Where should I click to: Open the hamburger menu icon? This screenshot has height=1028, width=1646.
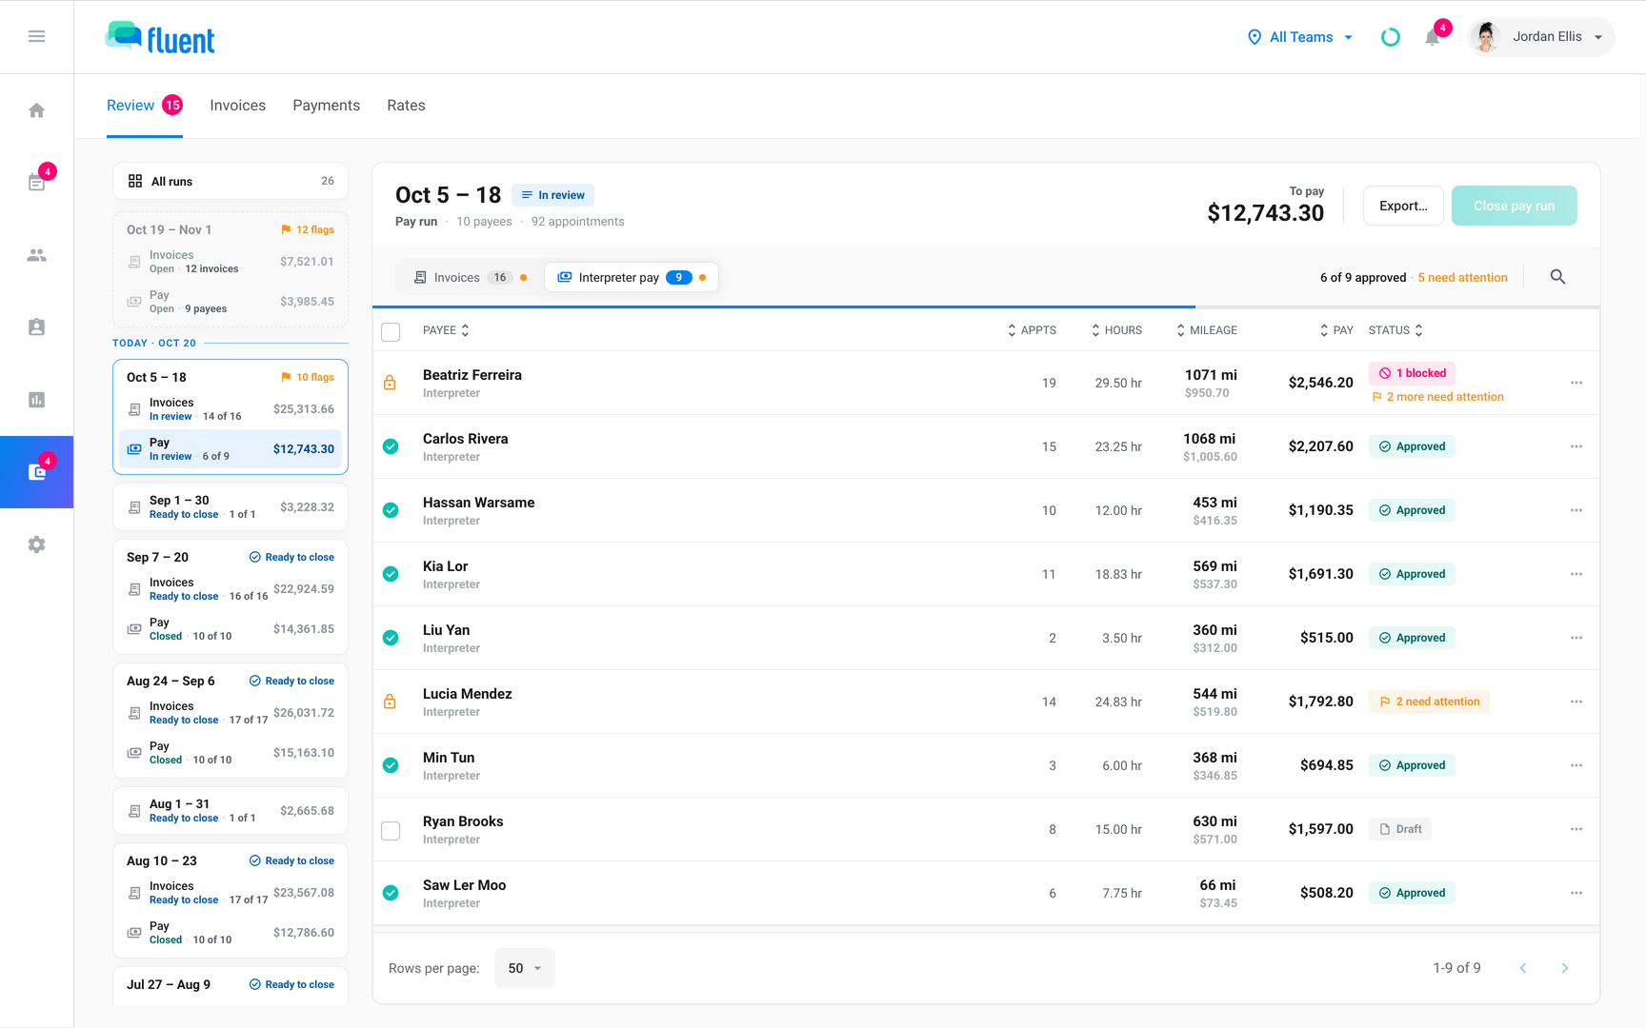click(37, 36)
